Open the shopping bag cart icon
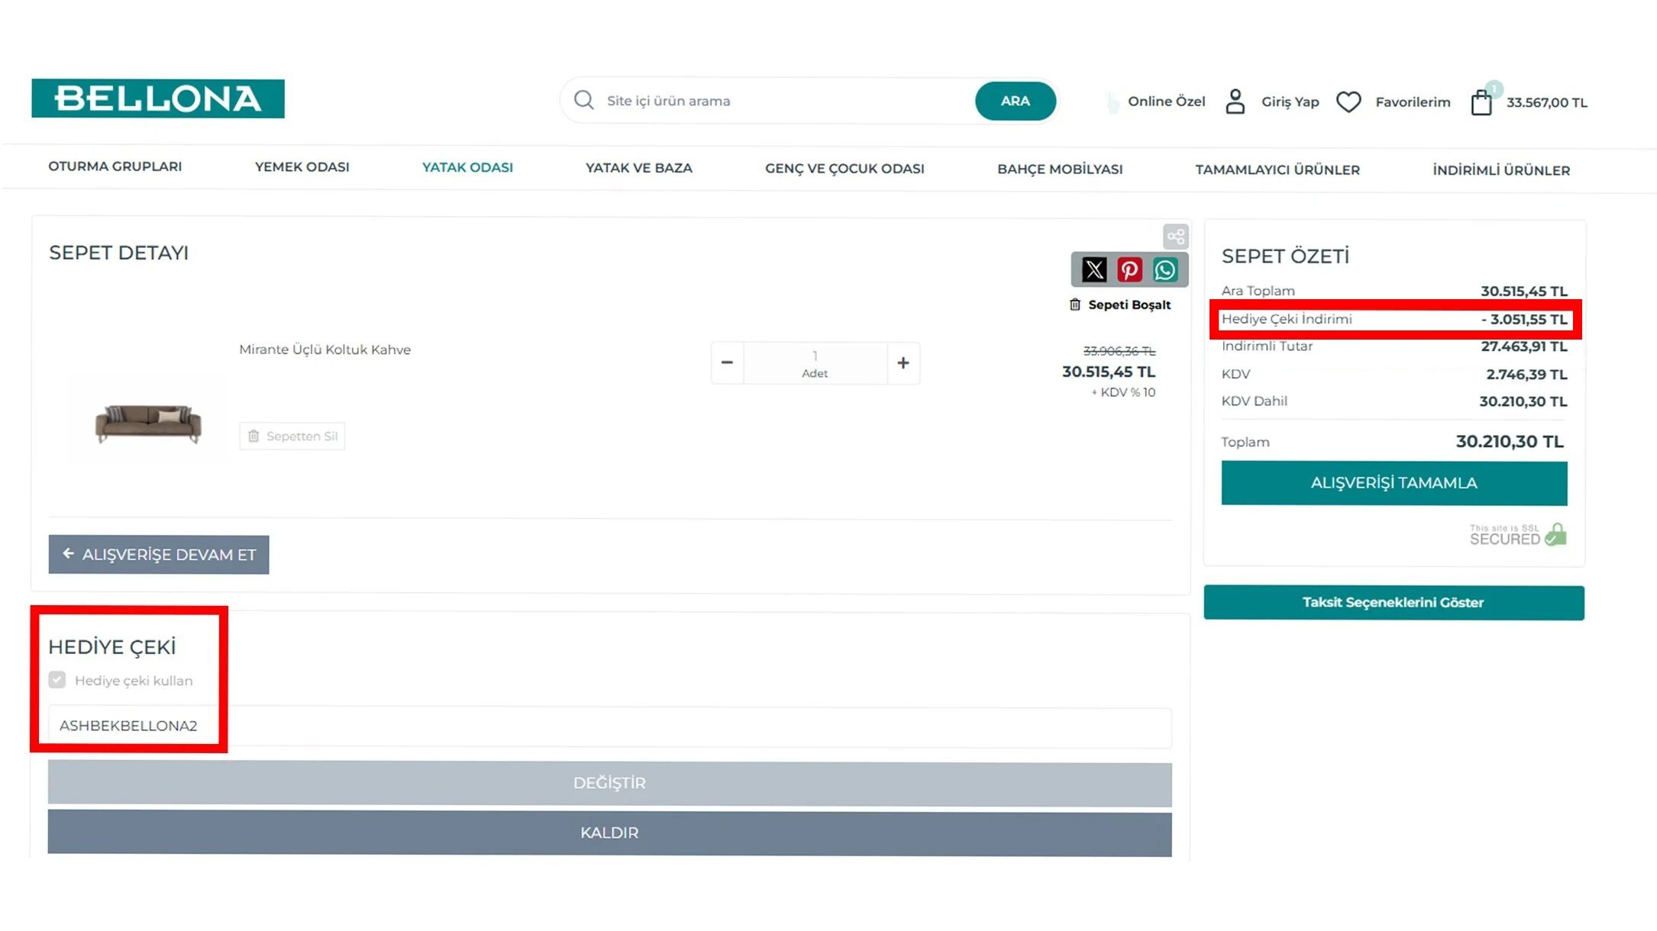This screenshot has width=1657, height=931. [1482, 101]
